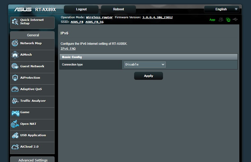251x162 pixels.
Task: Click firmware version 3.0.0.4.386_23012 link
Action: click(x=157, y=17)
